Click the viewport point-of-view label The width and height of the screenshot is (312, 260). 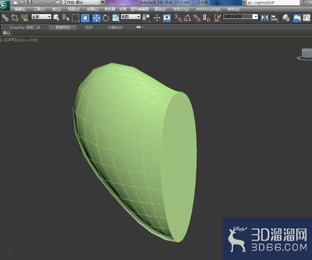click(x=11, y=40)
